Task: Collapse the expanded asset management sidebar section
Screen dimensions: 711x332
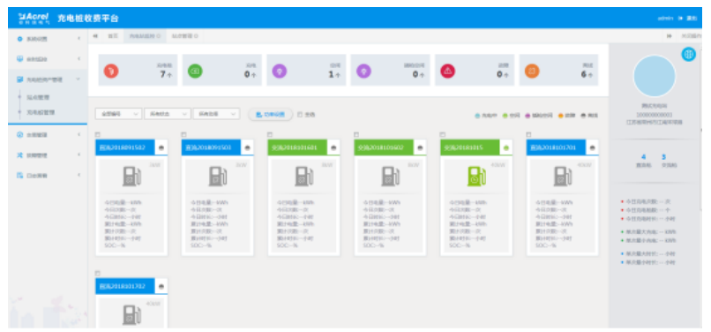Action: (x=48, y=79)
